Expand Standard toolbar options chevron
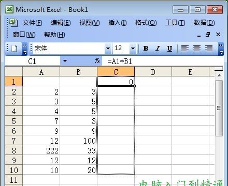228x186 pixels. [x=25, y=49]
